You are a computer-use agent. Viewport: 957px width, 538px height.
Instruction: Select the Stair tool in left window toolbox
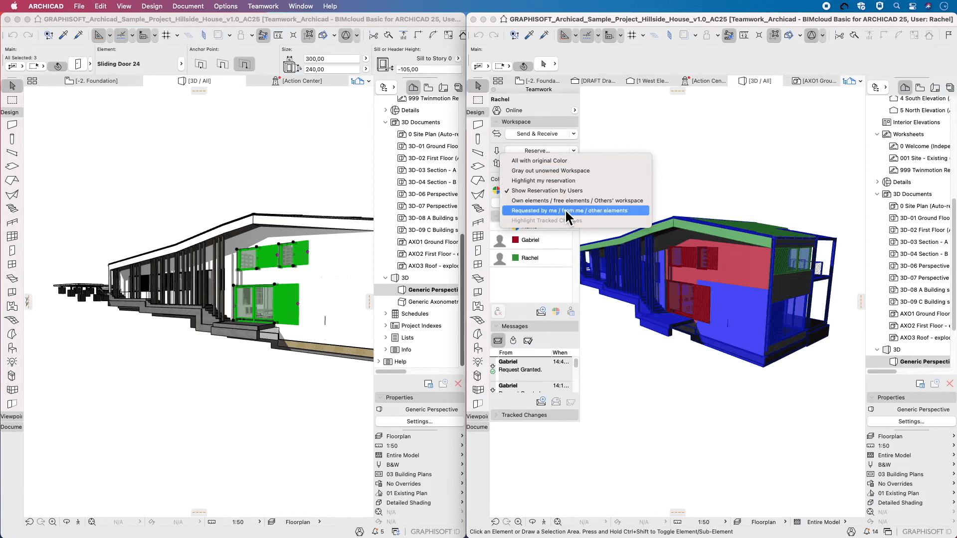click(12, 208)
